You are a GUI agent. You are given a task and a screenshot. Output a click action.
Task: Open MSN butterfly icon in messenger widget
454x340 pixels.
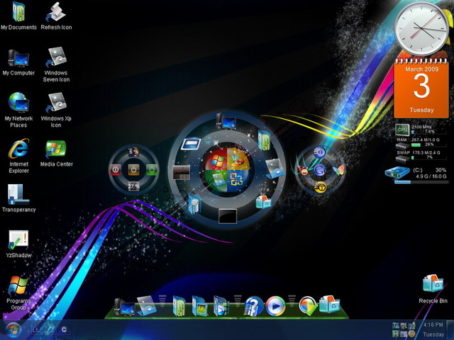[338, 170]
